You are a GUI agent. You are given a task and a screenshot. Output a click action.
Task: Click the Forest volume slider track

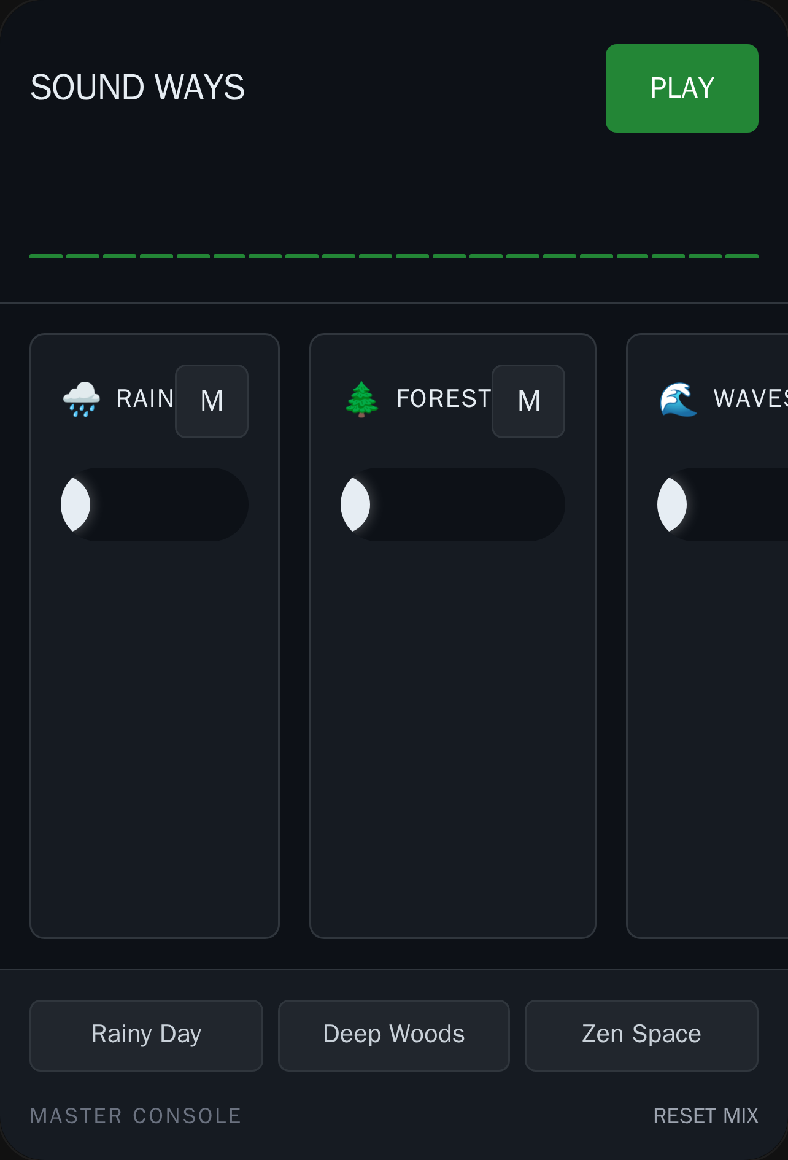coord(453,505)
